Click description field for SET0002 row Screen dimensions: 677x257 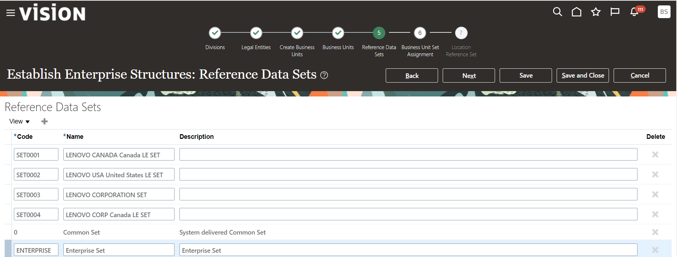pos(408,174)
